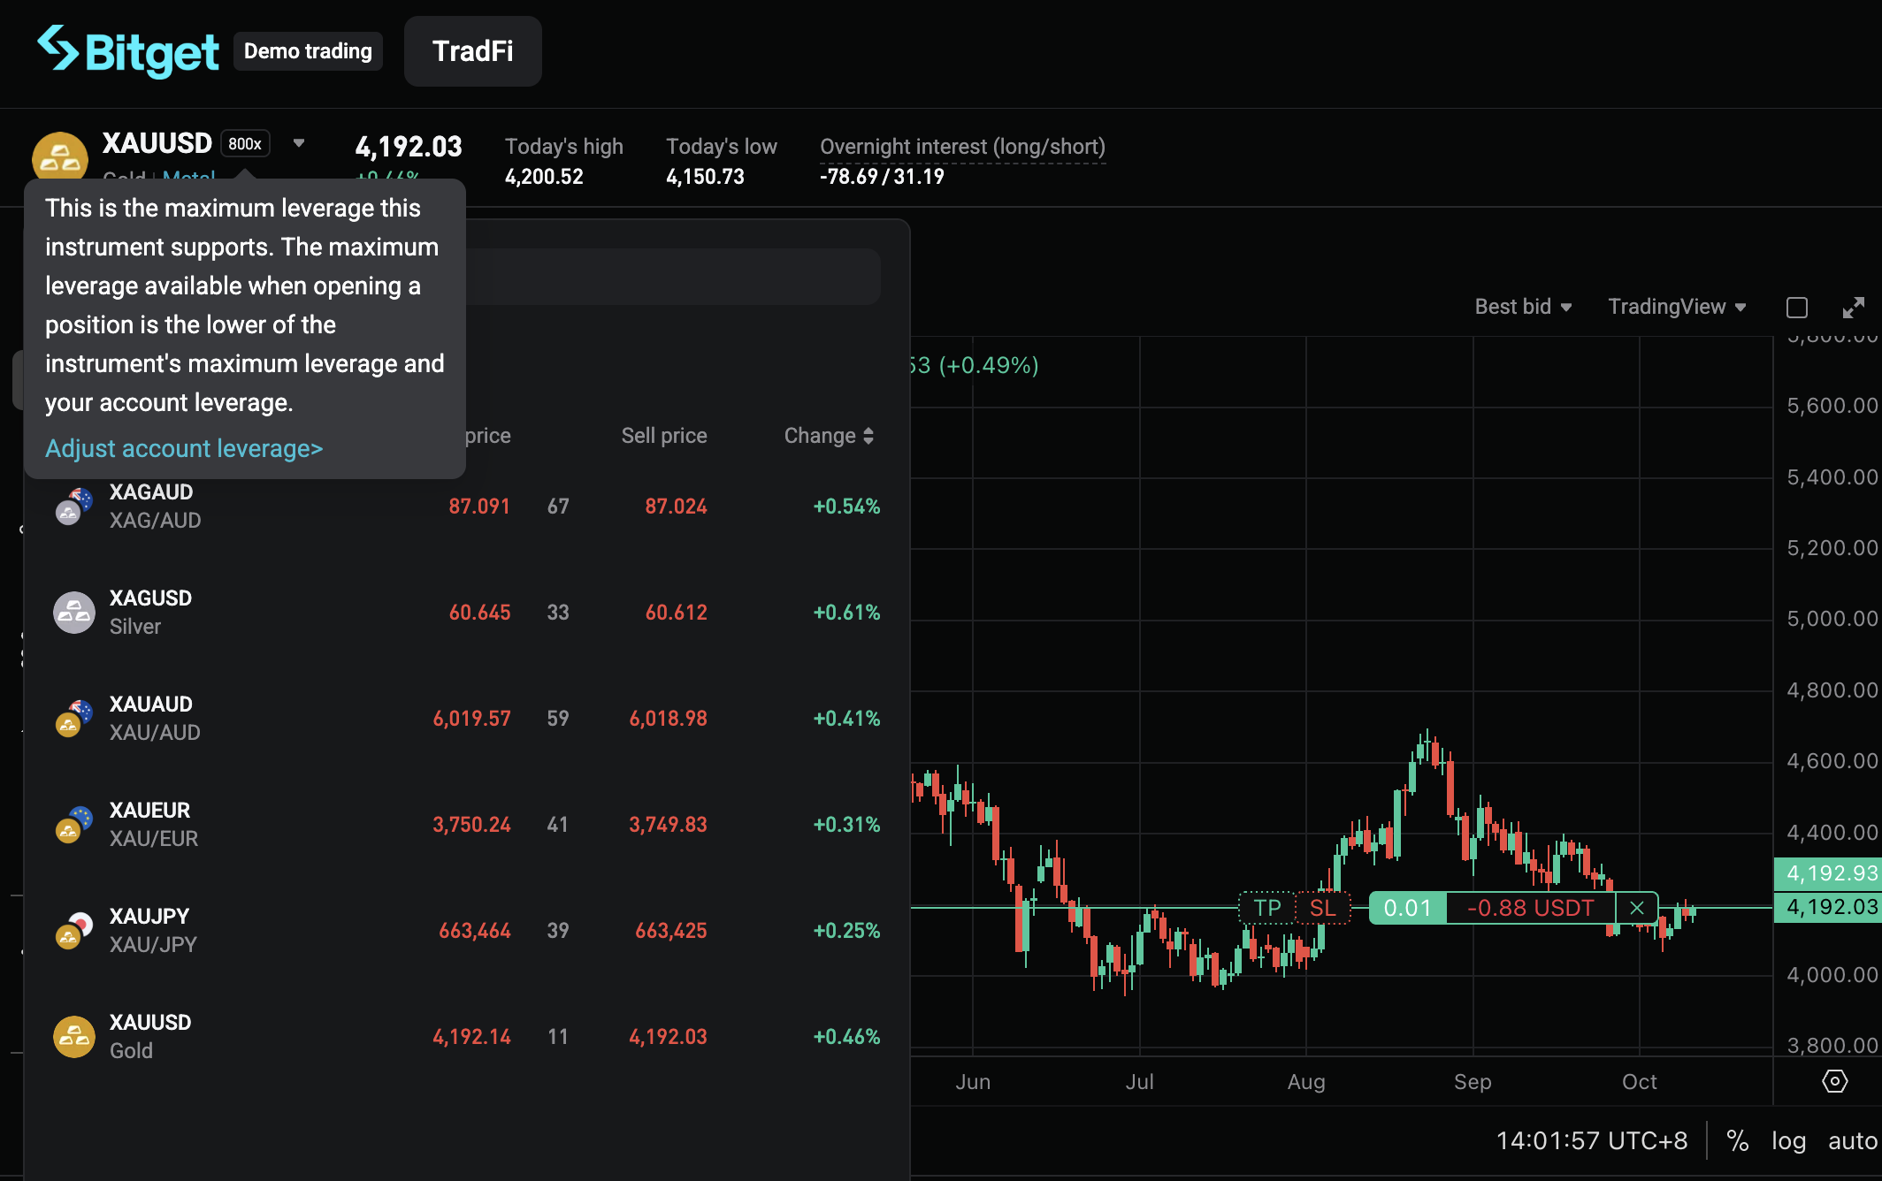Select the XAGUSD Silver row name

coord(150,598)
